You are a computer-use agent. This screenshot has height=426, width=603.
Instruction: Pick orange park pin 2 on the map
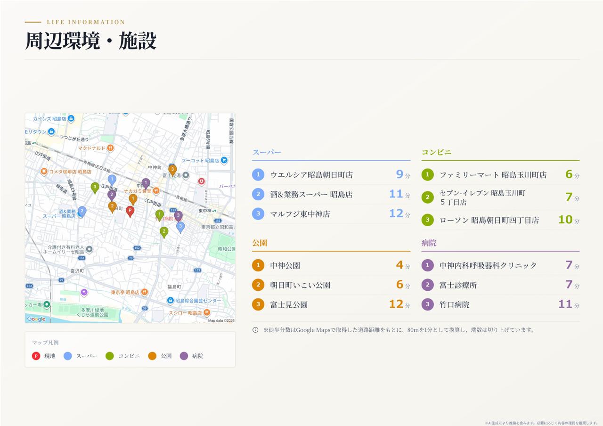pyautogui.click(x=112, y=207)
